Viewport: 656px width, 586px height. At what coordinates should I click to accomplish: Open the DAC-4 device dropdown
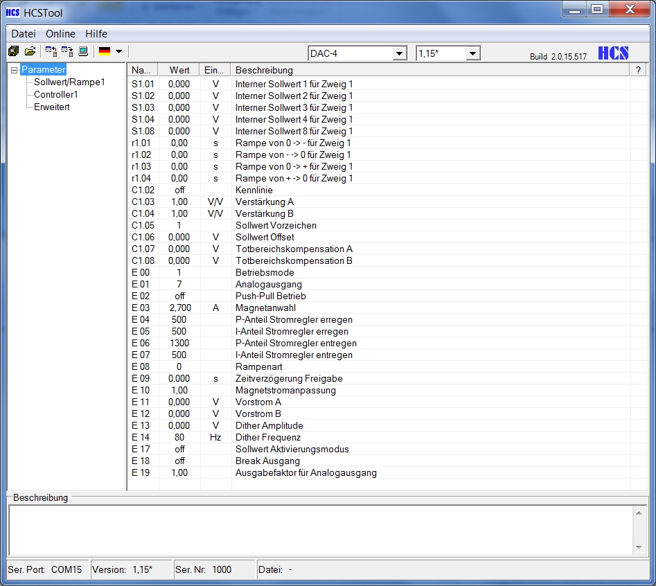pyautogui.click(x=400, y=53)
